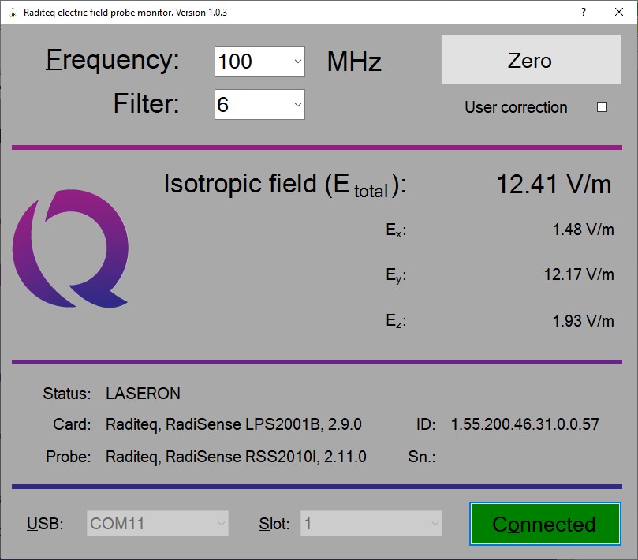The height and width of the screenshot is (560, 638).
Task: Click the help question mark button
Action: 584,13
